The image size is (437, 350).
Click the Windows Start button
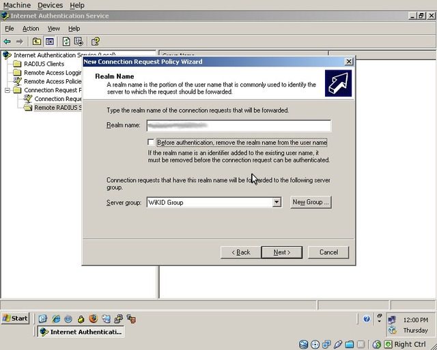(15, 319)
